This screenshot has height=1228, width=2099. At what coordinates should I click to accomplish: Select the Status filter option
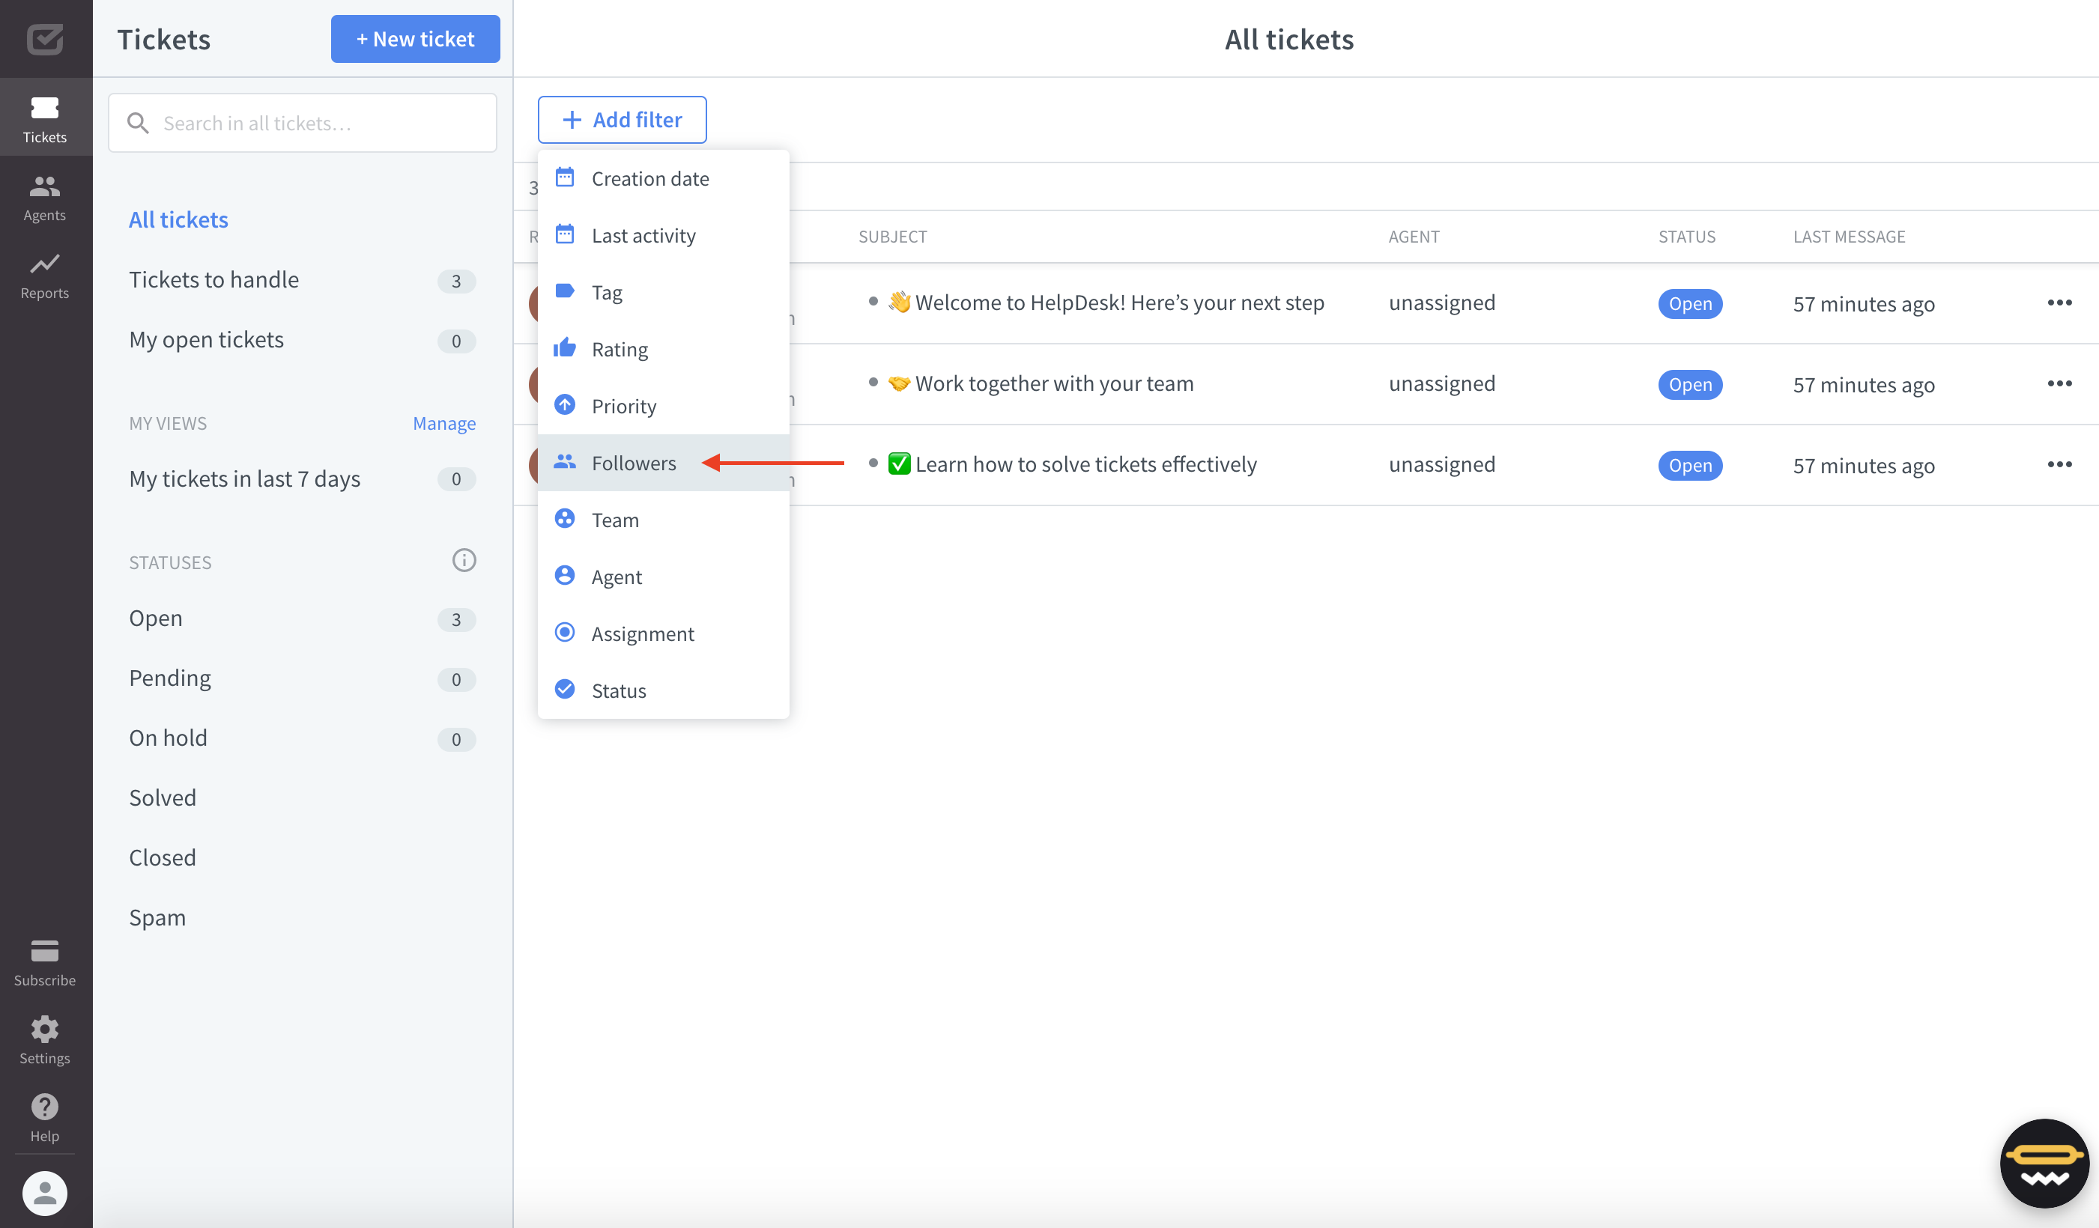coord(618,689)
